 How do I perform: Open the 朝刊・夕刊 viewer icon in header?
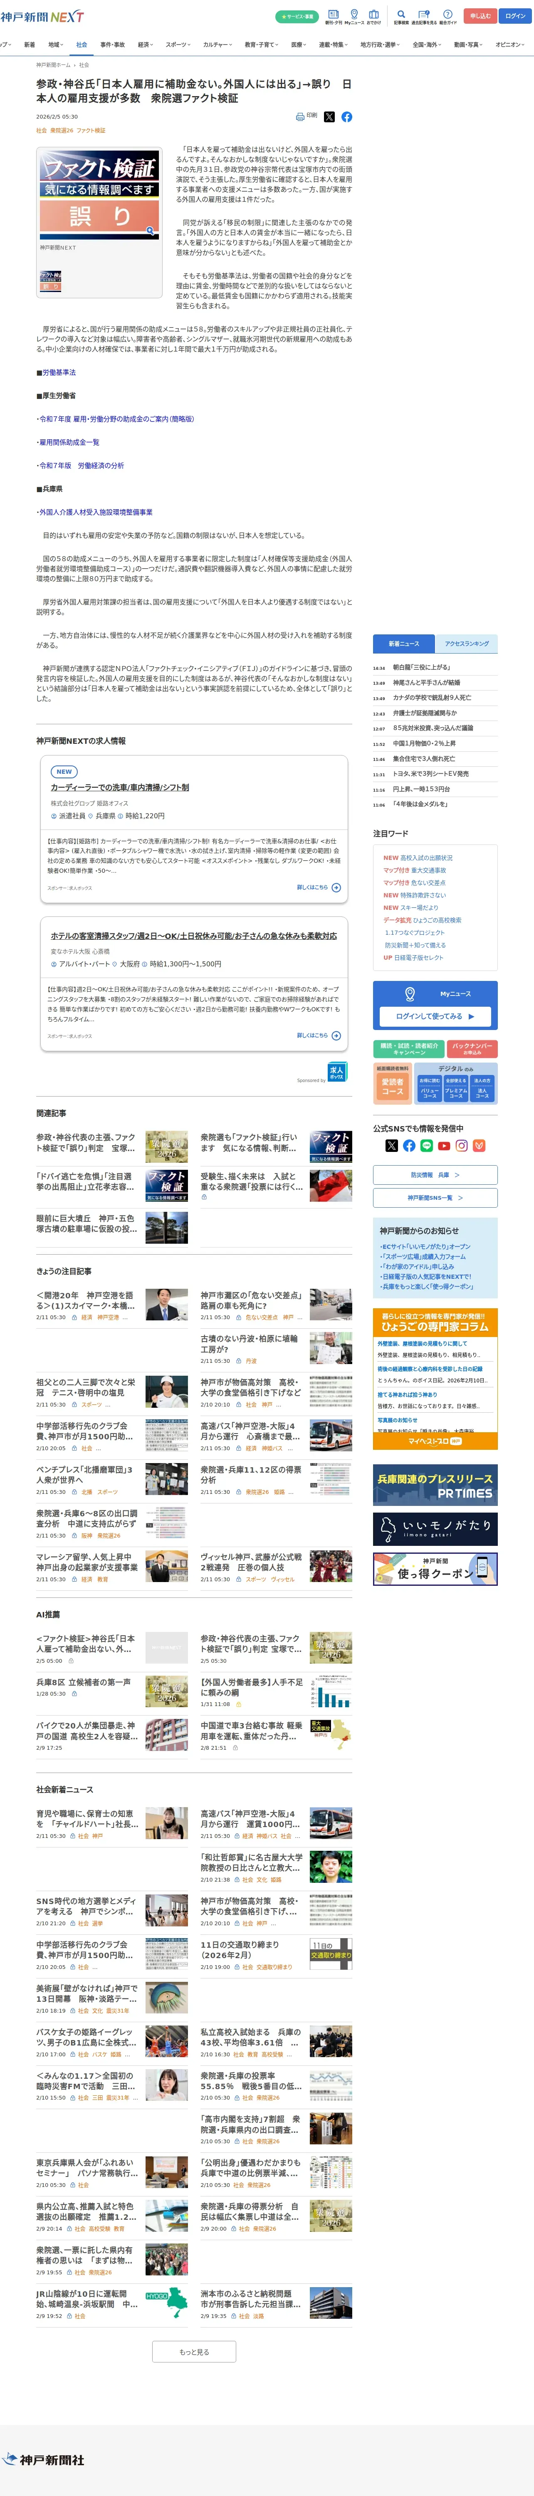[334, 15]
